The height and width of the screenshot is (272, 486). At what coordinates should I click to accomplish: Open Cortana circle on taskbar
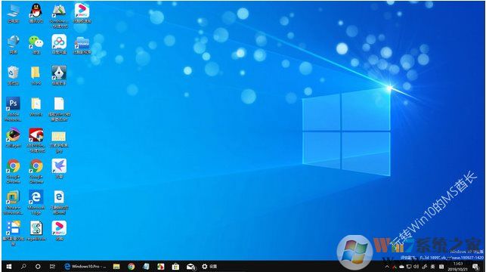pyautogui.click(x=38, y=267)
